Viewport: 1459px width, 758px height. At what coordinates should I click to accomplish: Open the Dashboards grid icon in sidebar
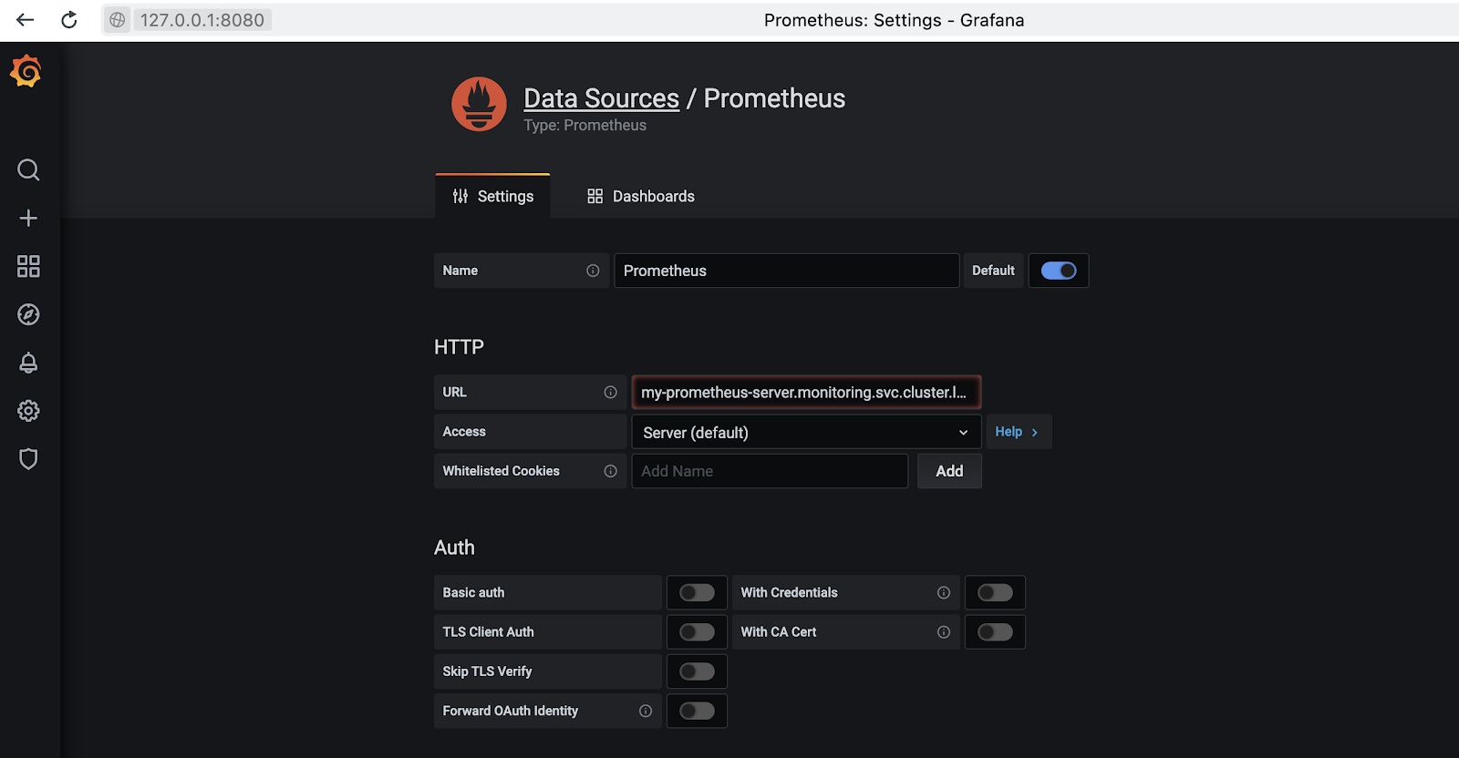click(28, 266)
